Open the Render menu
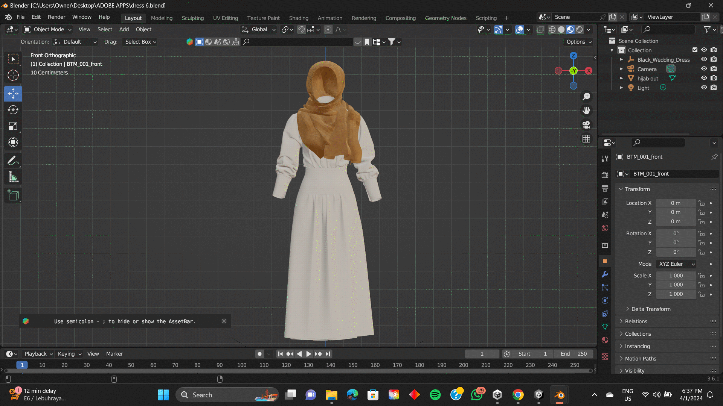Viewport: 723px width, 406px height. (56, 17)
